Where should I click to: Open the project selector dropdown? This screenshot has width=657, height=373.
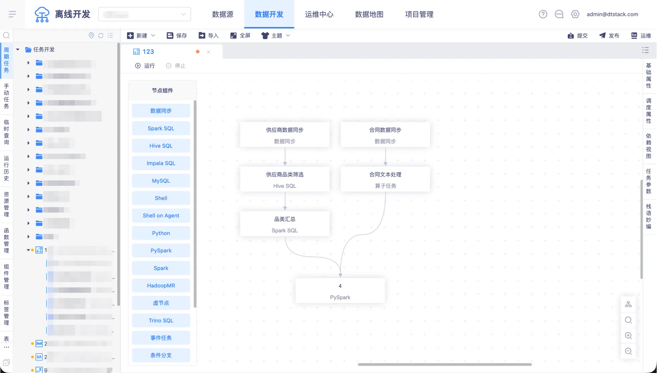tap(145, 14)
